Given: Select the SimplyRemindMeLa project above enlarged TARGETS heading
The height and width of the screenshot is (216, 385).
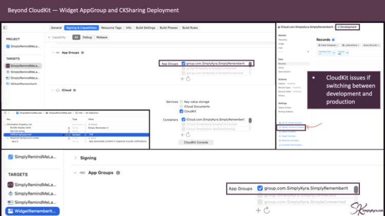Looking at the screenshot, I should pos(32,157).
